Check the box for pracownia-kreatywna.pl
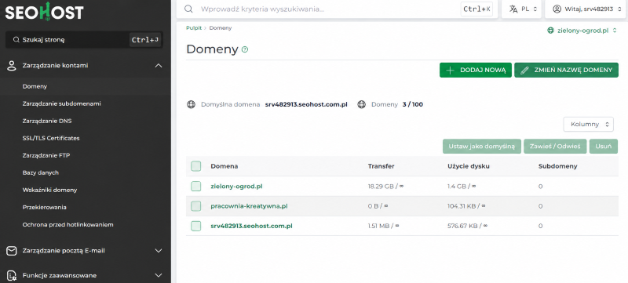Screen dimensions: 628x283 (x=195, y=206)
